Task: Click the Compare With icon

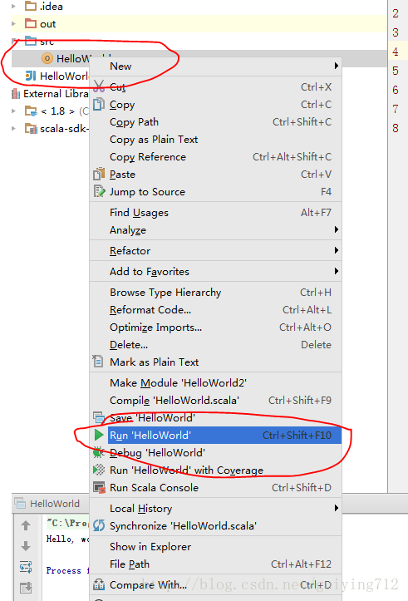Action: (99, 584)
